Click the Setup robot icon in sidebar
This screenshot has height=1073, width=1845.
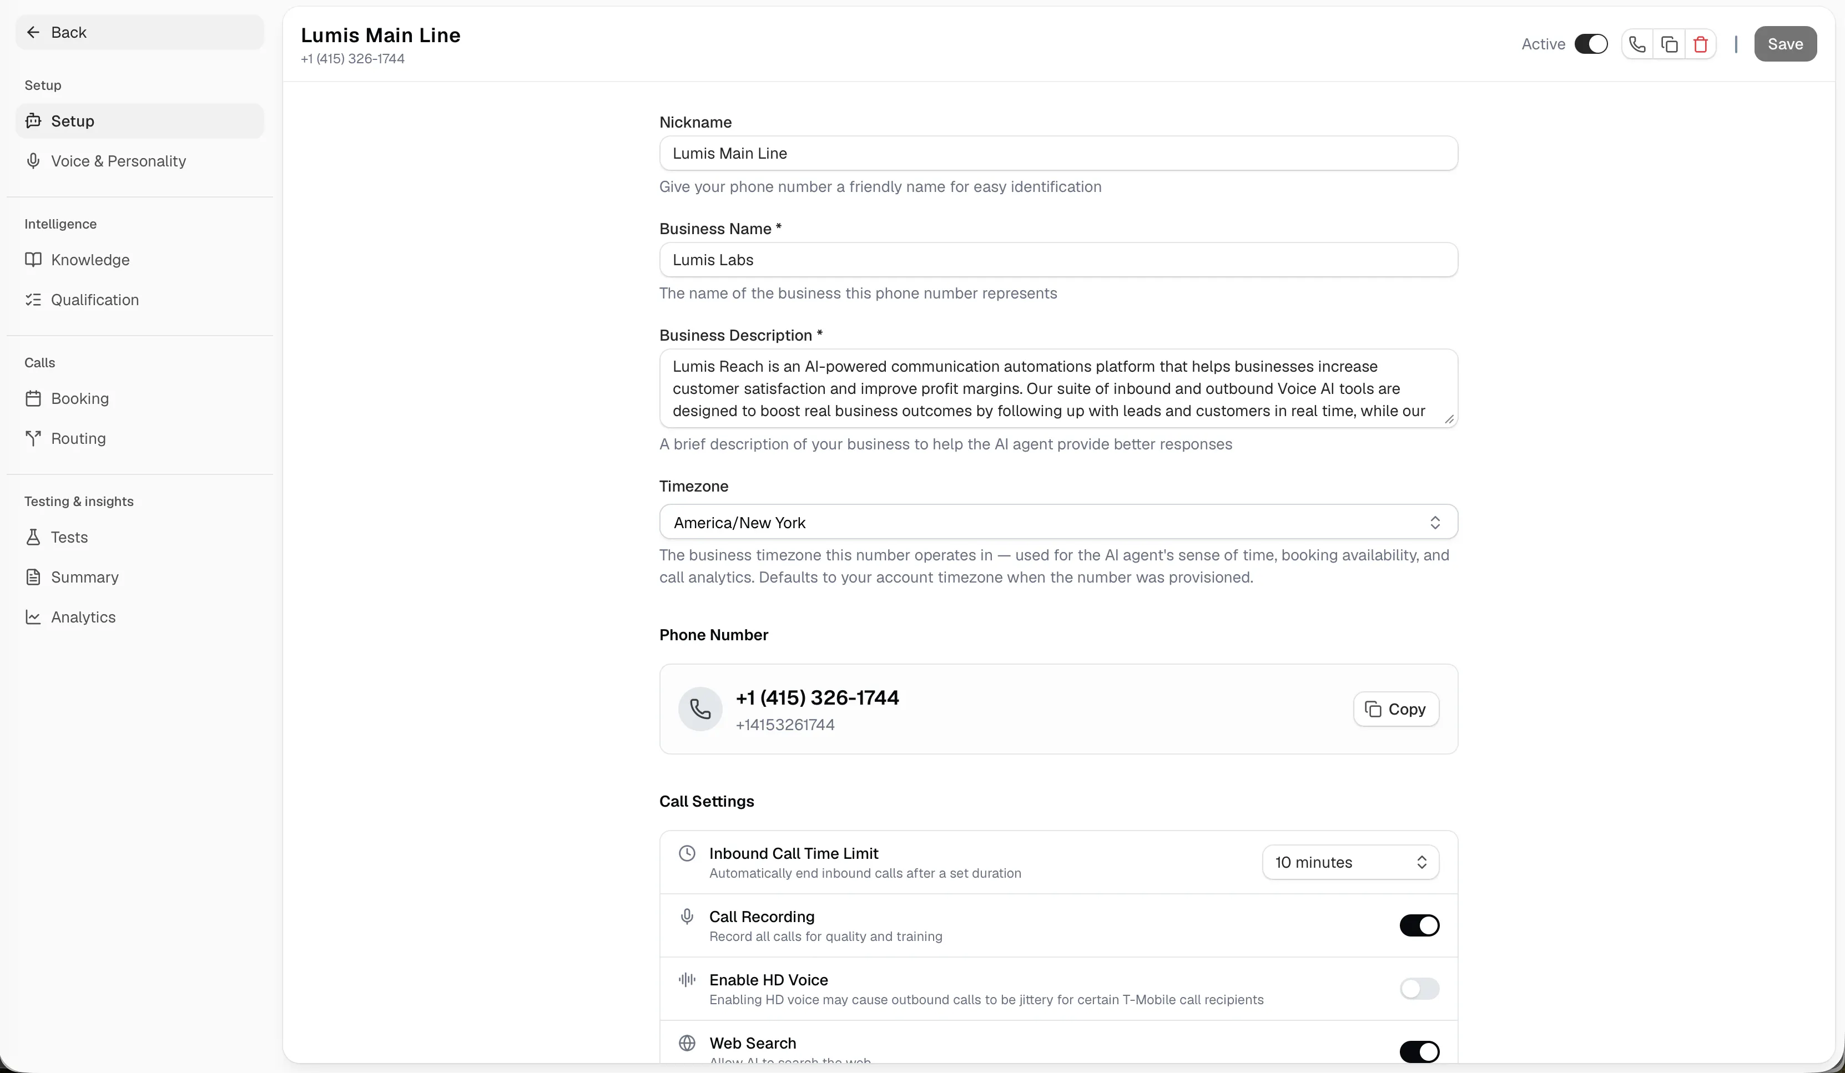coord(33,121)
